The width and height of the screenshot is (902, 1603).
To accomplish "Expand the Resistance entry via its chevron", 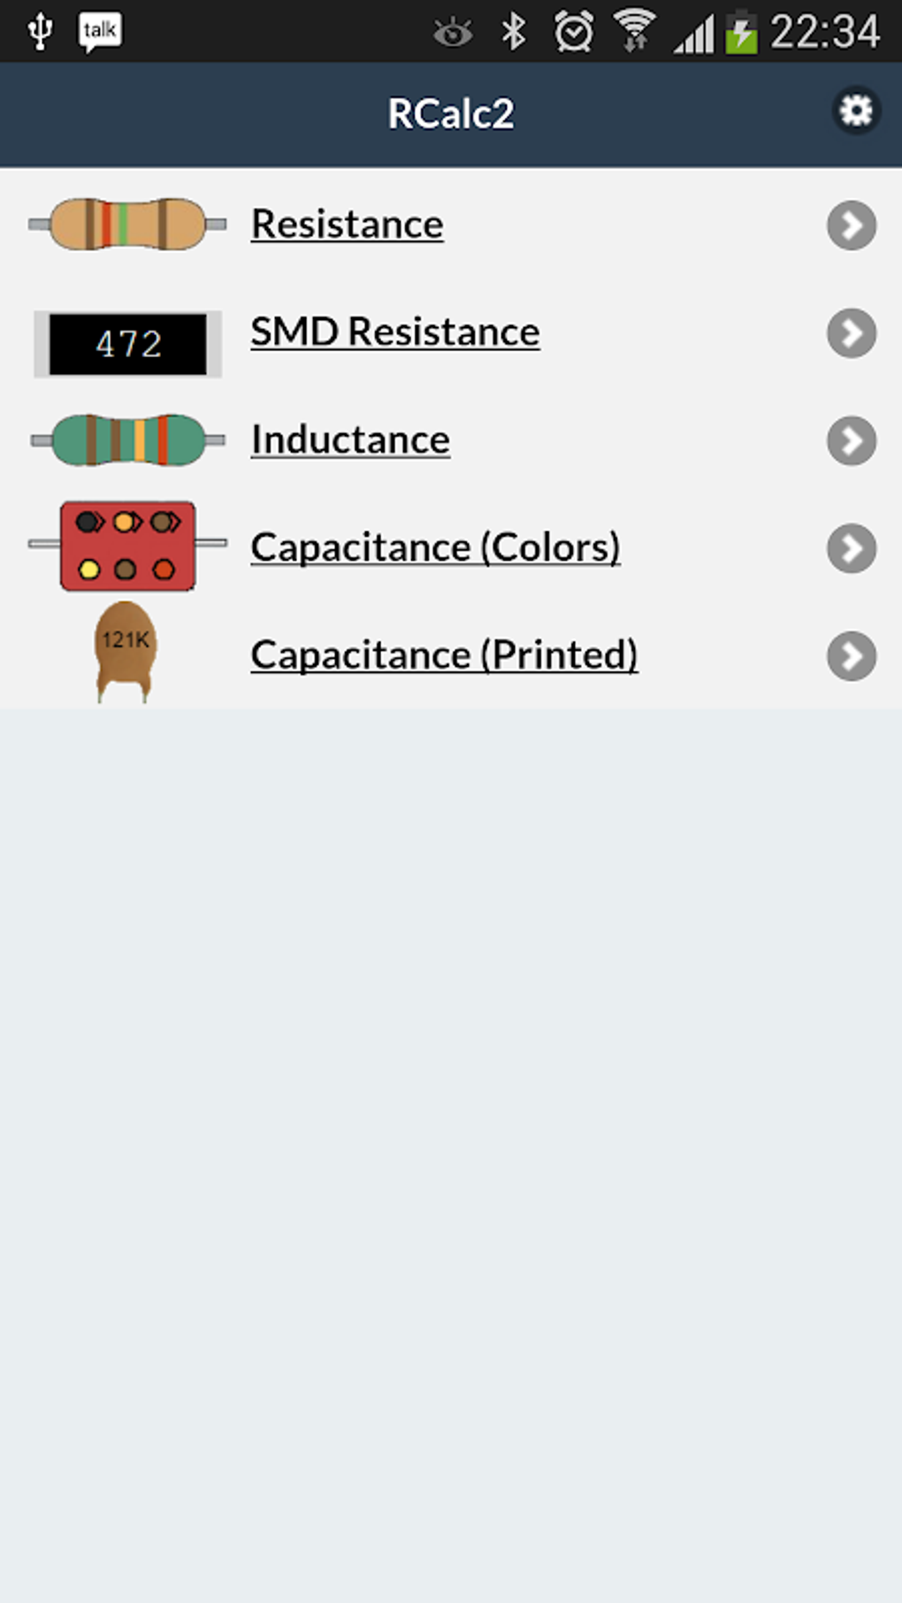I will point(851,225).
